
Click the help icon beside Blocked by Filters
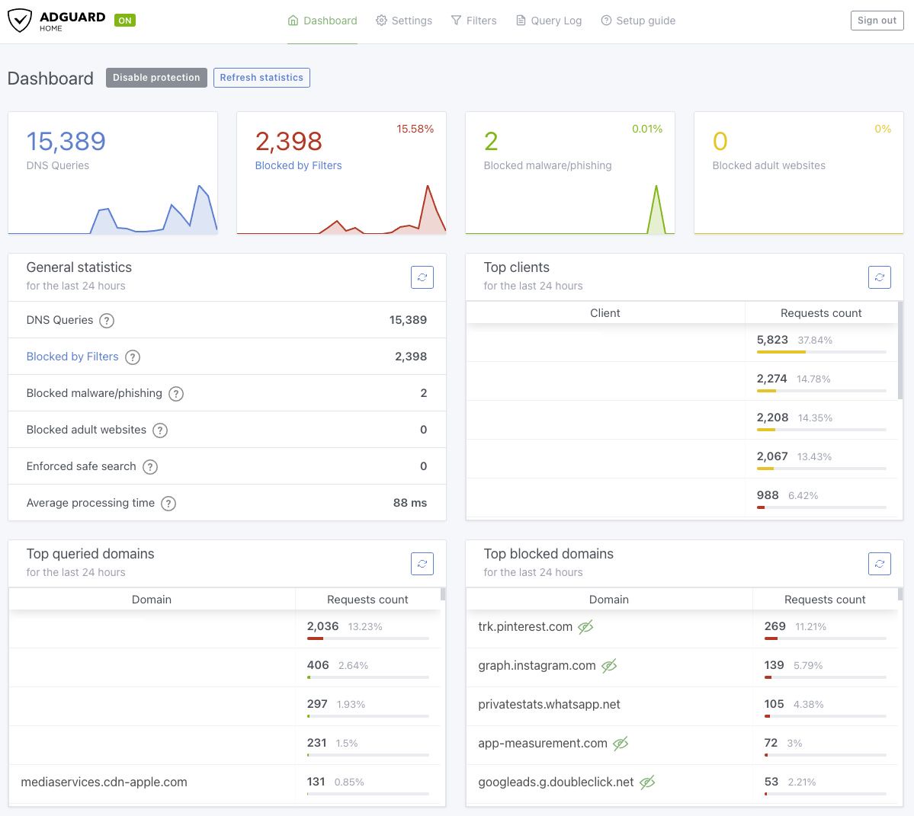click(133, 357)
